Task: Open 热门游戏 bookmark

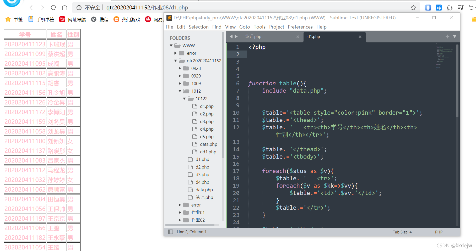Action: (127, 19)
